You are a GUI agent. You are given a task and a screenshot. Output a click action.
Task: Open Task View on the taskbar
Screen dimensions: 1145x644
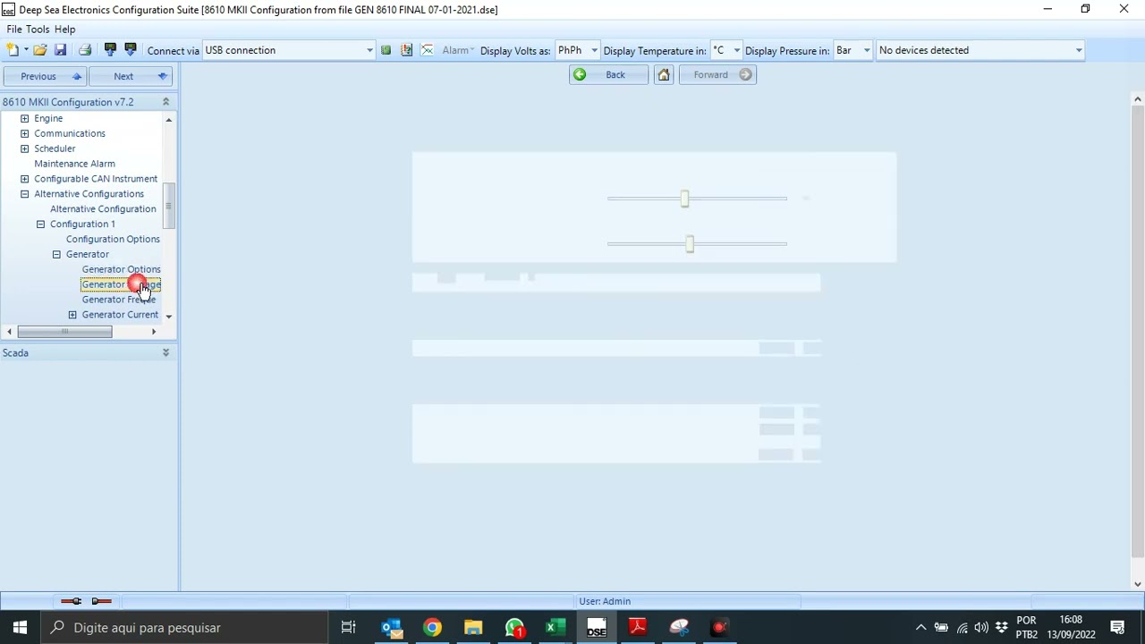click(x=349, y=628)
